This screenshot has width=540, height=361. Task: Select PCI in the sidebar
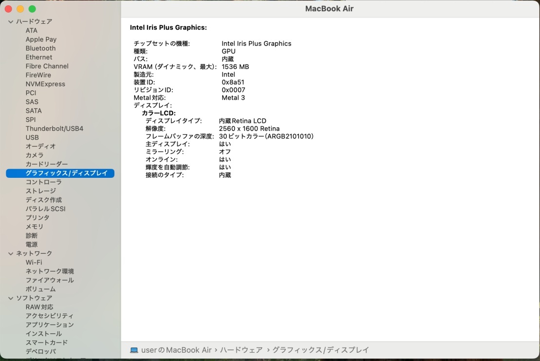coord(31,93)
